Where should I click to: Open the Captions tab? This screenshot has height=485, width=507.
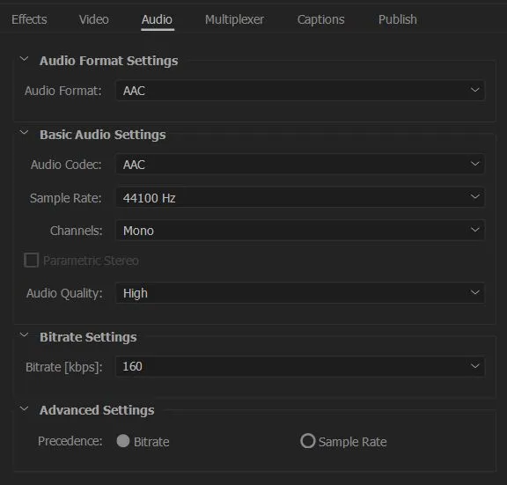(x=320, y=19)
